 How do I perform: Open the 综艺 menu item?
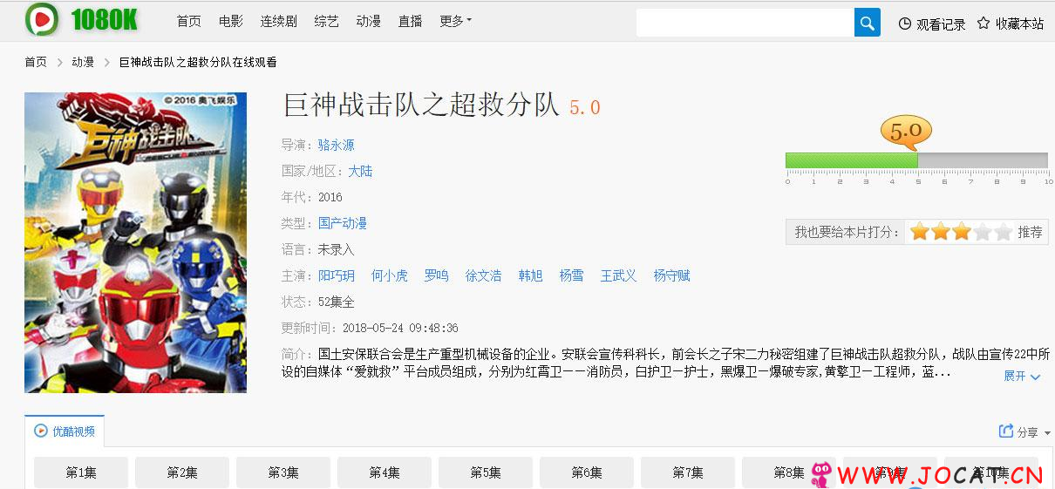[327, 21]
